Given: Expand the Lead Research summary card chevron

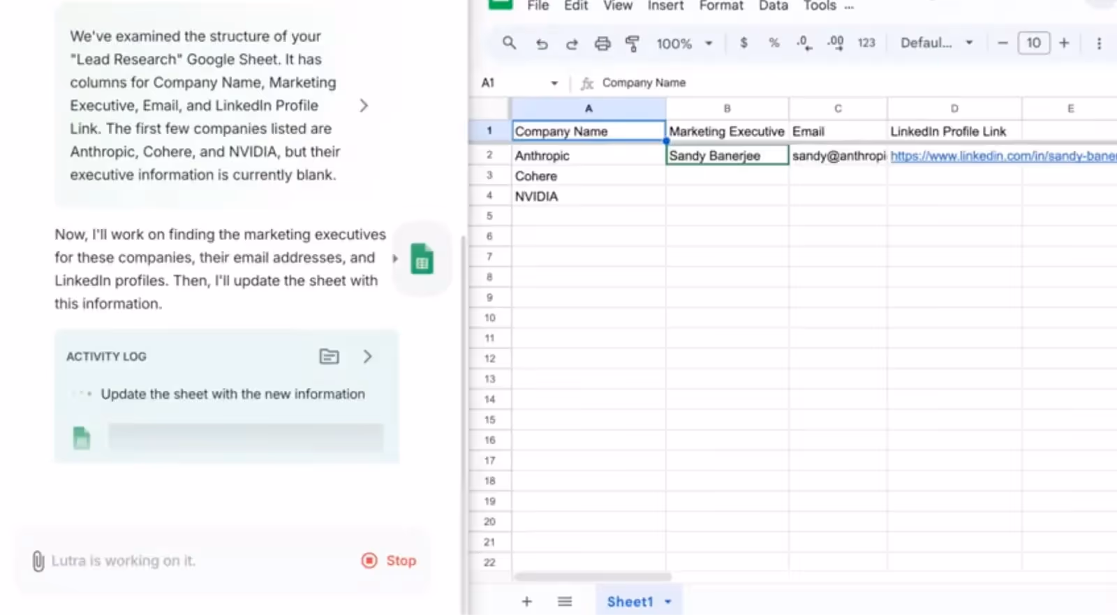Looking at the screenshot, I should [x=364, y=105].
